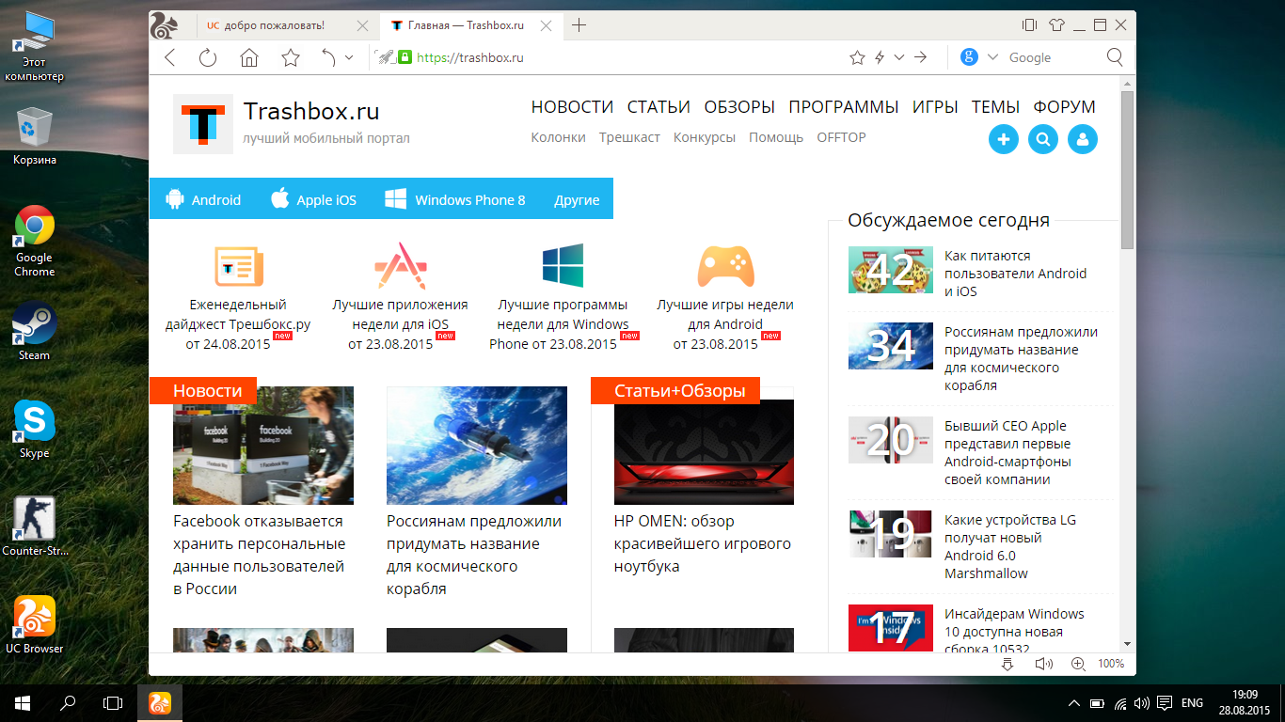Click the blue user profile button
Image resolution: width=1285 pixels, height=722 pixels.
tap(1083, 140)
